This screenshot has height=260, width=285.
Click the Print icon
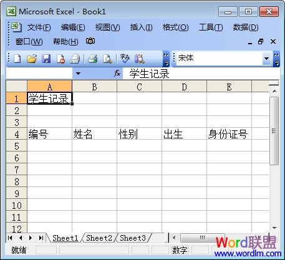[92, 59]
